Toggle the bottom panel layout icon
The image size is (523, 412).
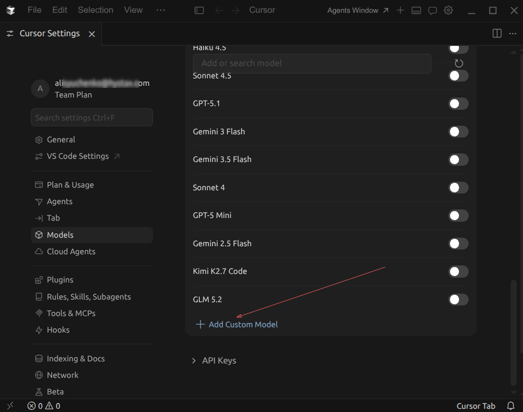point(416,10)
